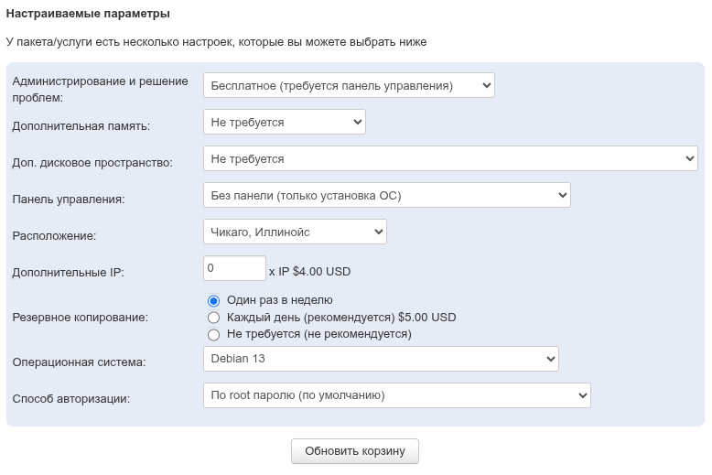
Task: Click the additional IP quantity input field
Action: [x=234, y=268]
